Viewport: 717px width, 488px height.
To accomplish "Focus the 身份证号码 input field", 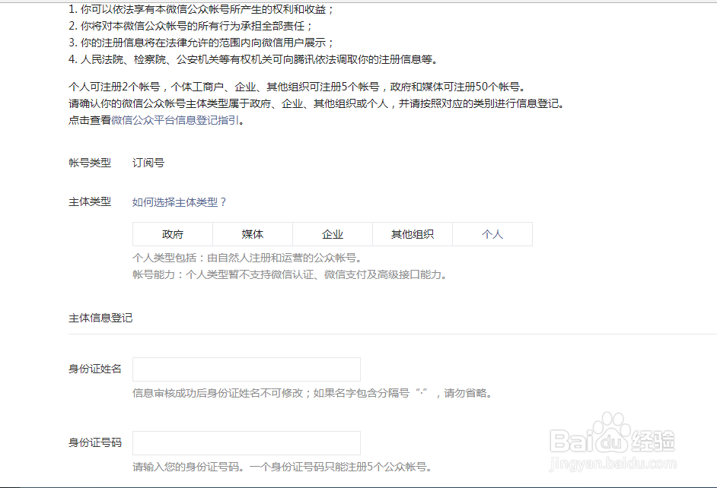I will (x=247, y=443).
